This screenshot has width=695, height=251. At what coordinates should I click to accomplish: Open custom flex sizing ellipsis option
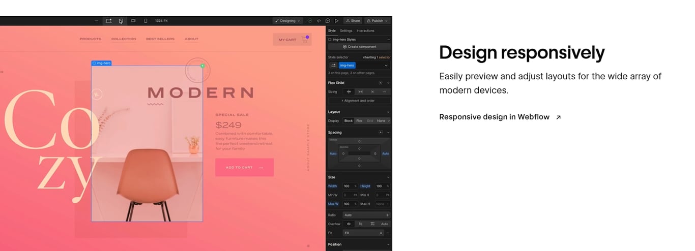tap(384, 92)
